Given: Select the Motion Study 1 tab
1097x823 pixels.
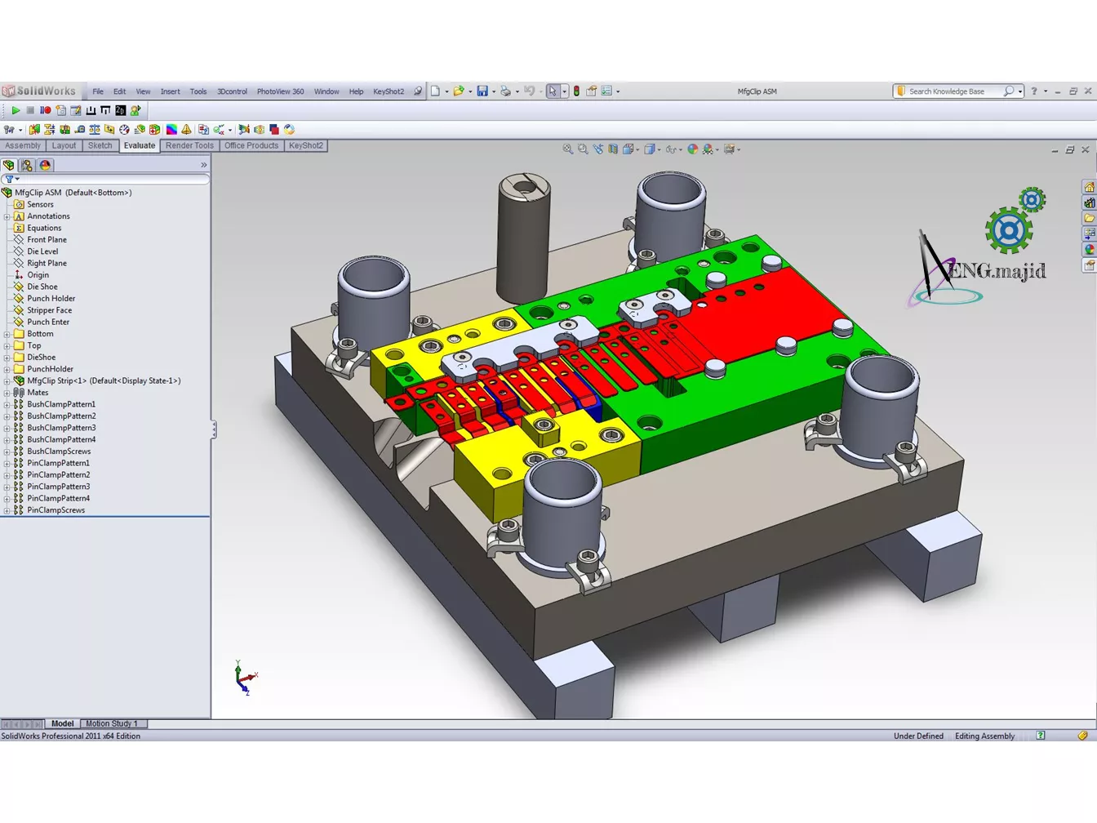Looking at the screenshot, I should (x=112, y=723).
